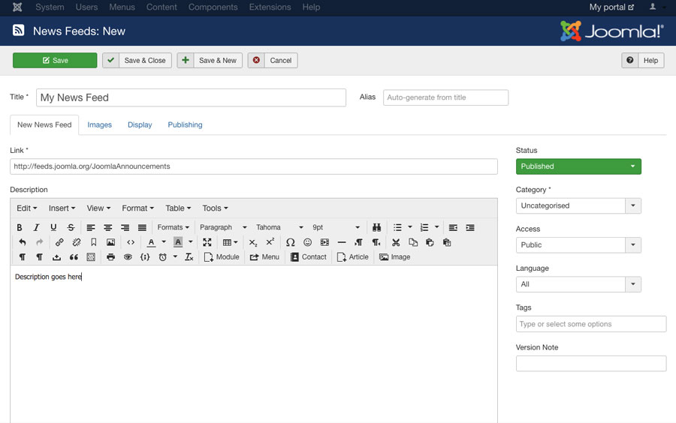
Task: Insert a link using the chain icon
Action: (59, 242)
